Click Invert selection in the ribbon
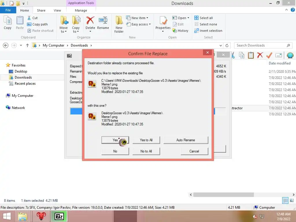296x222 pixels. pos(208,31)
